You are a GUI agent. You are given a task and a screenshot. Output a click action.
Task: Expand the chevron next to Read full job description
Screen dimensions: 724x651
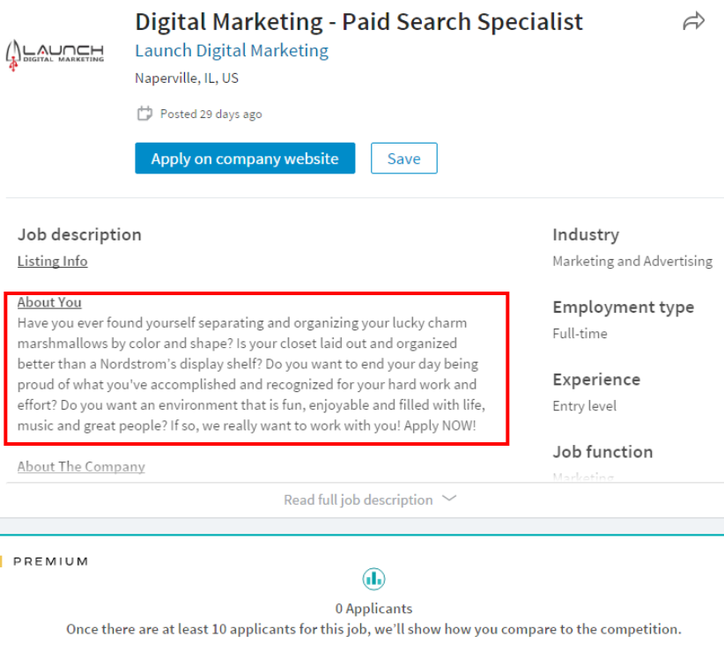click(449, 499)
